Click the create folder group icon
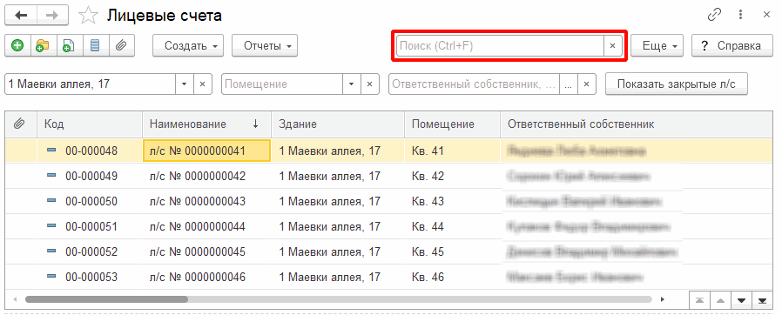This screenshot has width=782, height=315. [44, 46]
